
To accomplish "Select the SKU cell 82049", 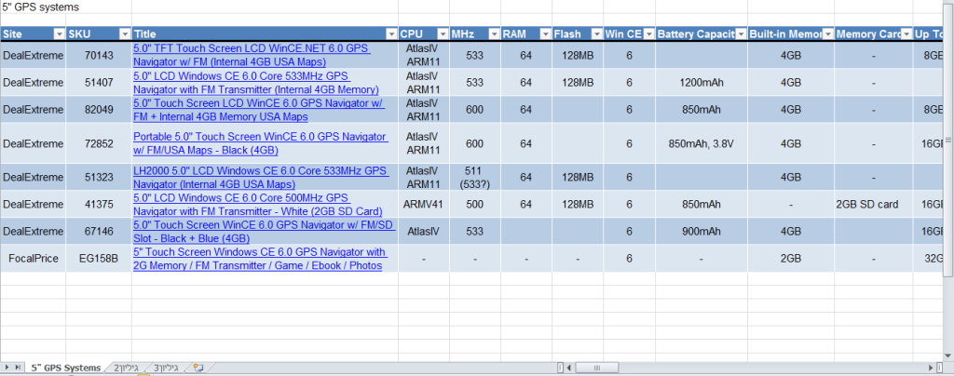I will tap(99, 110).
